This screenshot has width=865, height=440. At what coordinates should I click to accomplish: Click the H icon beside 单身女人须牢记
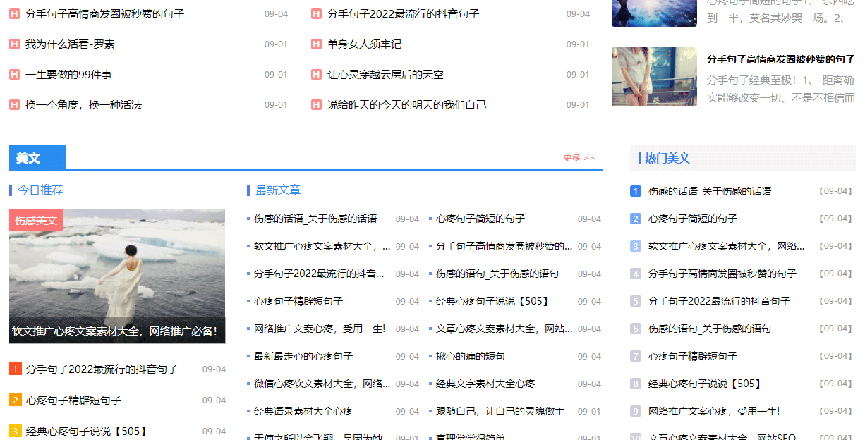315,43
